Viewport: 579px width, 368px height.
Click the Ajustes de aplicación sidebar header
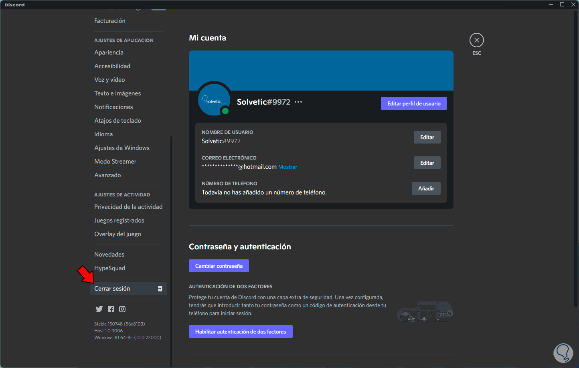(124, 40)
